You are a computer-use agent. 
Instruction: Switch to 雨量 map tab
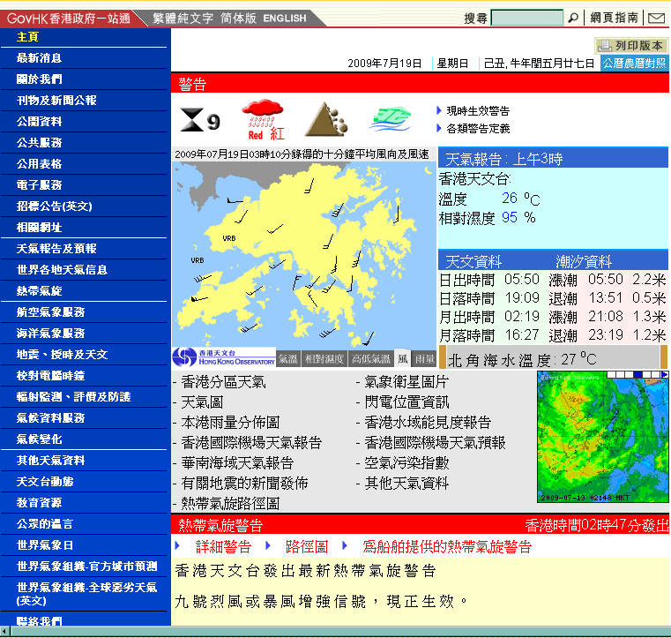[x=425, y=359]
